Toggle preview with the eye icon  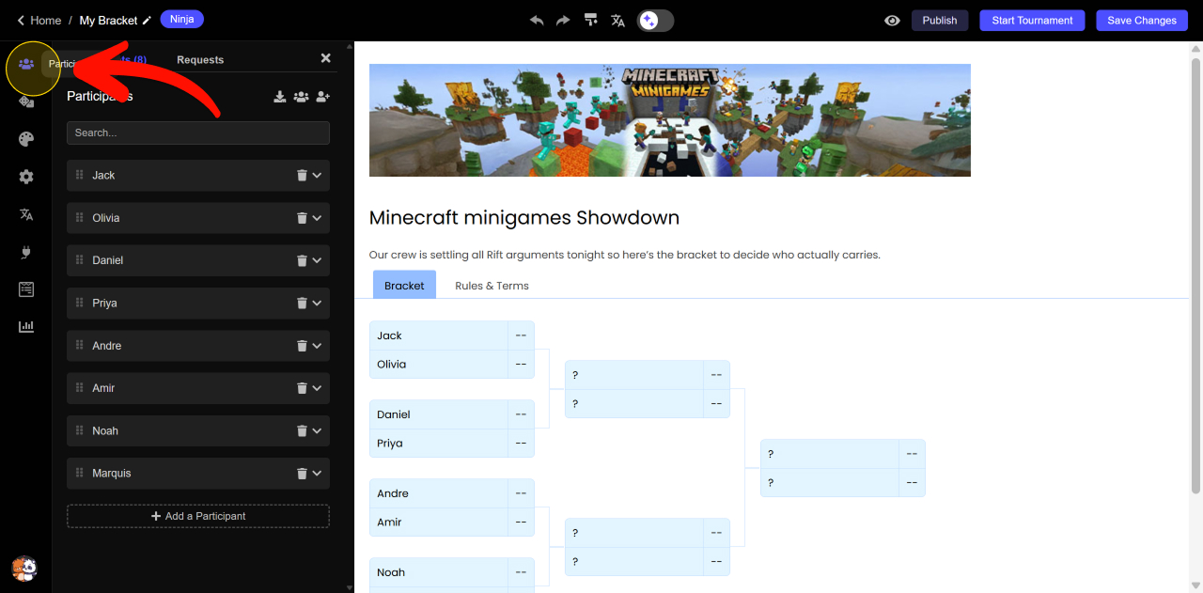coord(892,21)
